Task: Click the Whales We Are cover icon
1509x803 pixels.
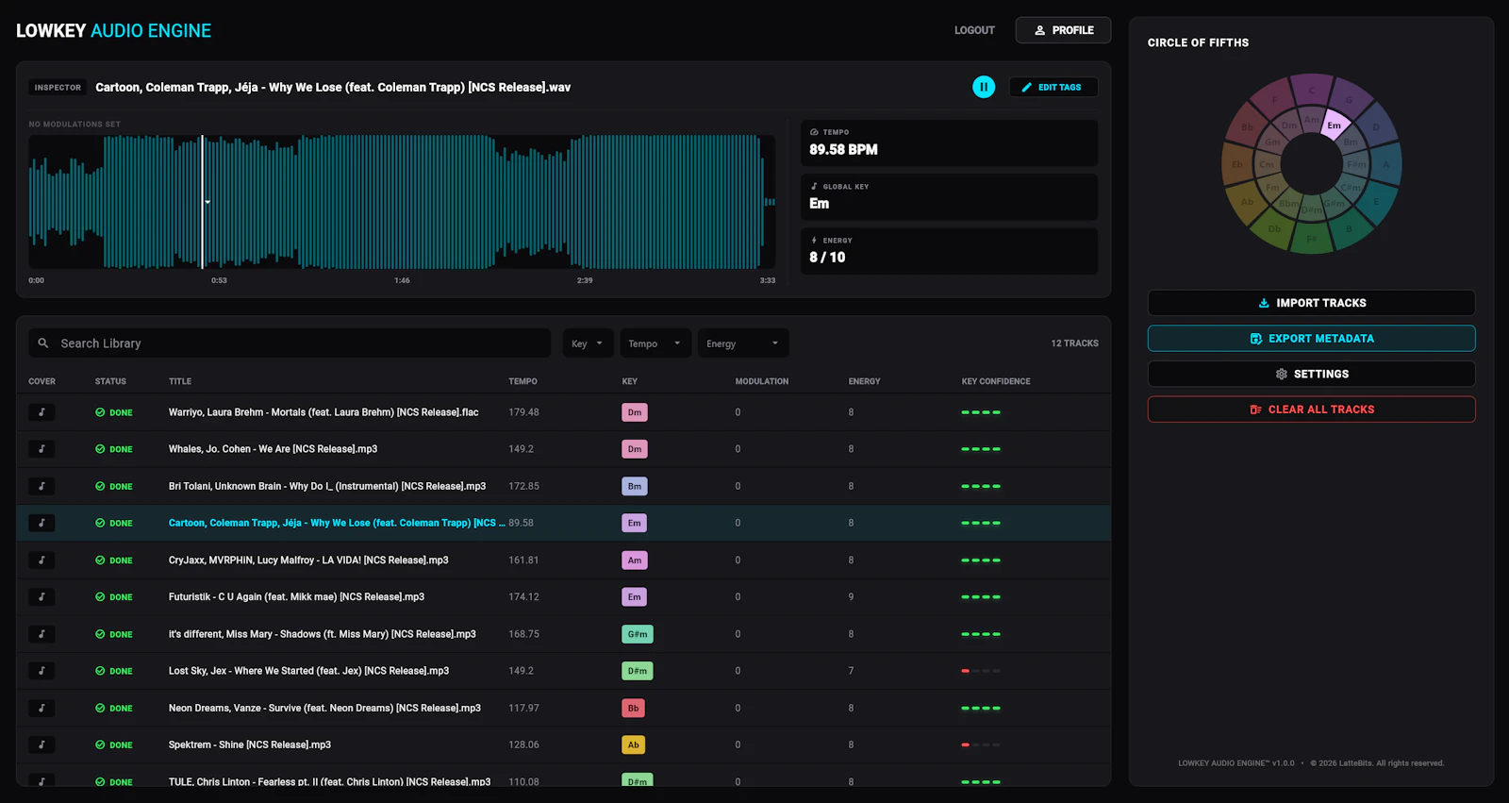Action: click(x=41, y=449)
